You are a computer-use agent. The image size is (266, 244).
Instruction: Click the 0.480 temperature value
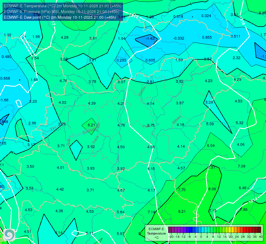7,57
